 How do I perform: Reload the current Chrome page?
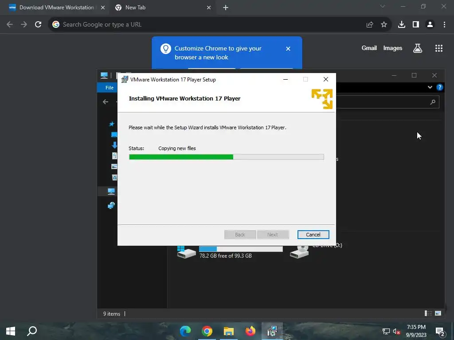(x=38, y=25)
